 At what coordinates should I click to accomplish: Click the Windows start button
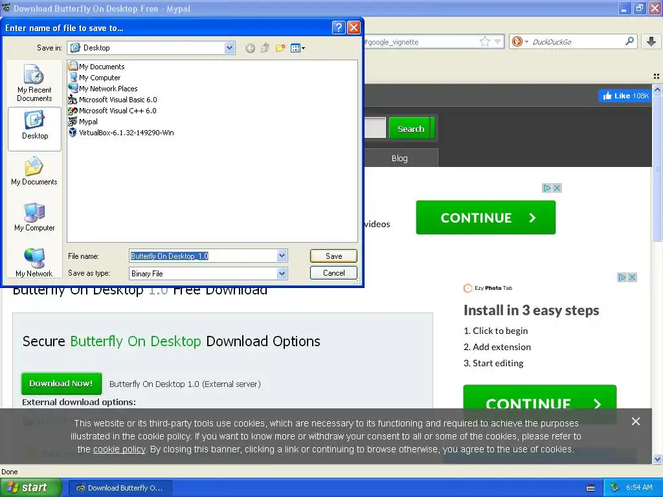point(31,488)
